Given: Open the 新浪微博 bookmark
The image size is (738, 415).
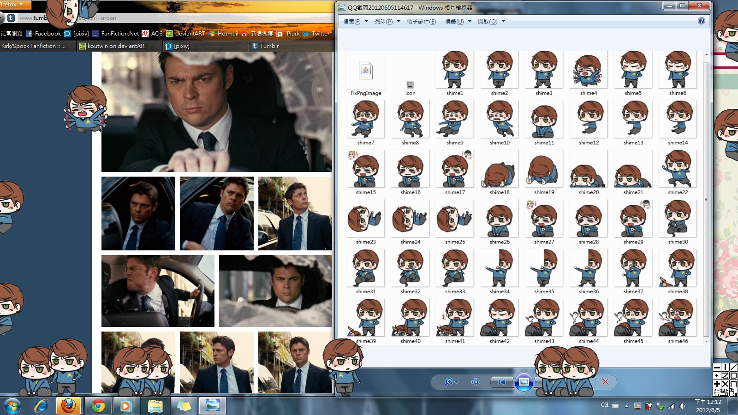Looking at the screenshot, I should pos(257,34).
